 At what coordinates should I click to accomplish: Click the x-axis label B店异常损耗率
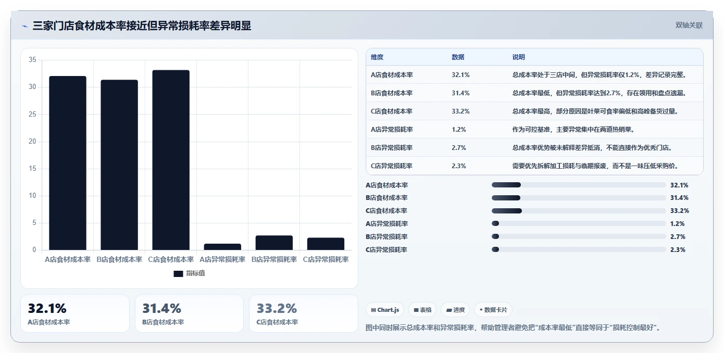tap(274, 259)
